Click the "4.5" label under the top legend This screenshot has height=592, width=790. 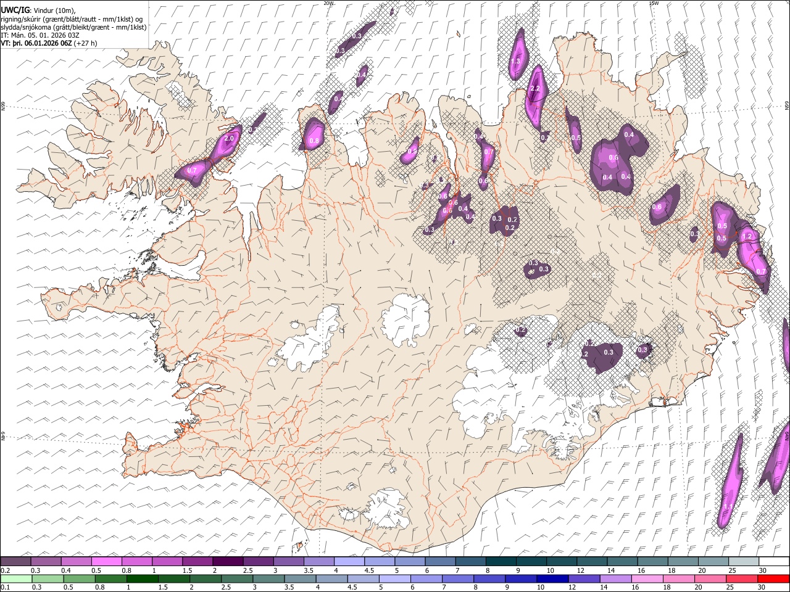pyautogui.click(x=369, y=570)
